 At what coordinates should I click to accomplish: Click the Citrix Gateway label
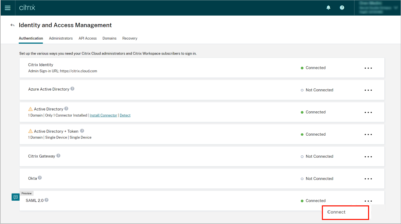pyautogui.click(x=42, y=156)
